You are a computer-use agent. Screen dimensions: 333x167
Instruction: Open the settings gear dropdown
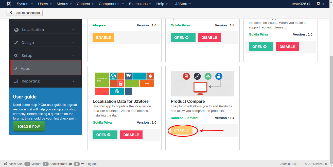click(320, 4)
